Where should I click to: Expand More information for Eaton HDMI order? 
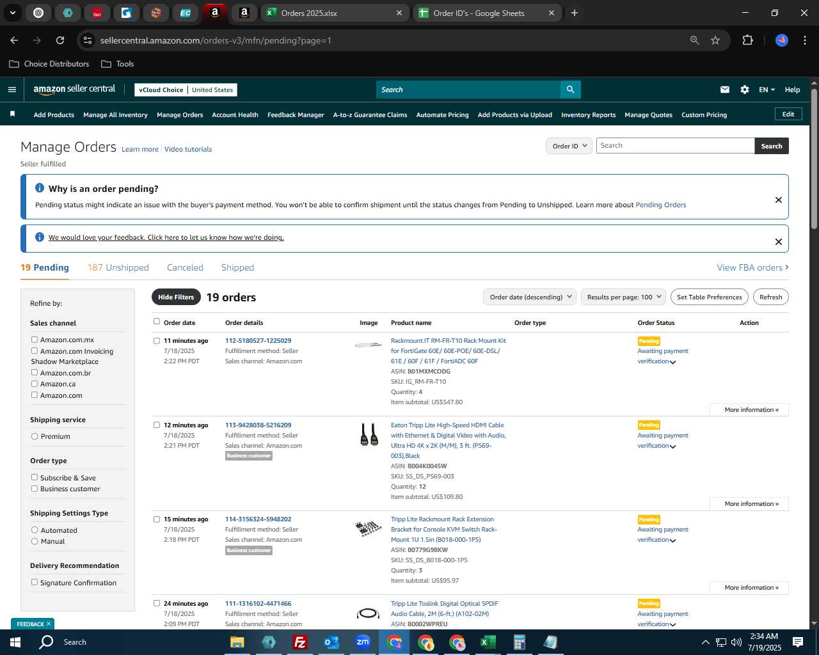coord(749,503)
